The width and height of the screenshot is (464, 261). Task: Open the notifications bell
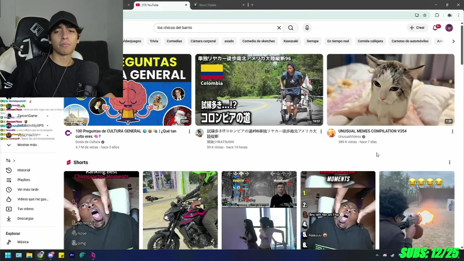pyautogui.click(x=435, y=28)
